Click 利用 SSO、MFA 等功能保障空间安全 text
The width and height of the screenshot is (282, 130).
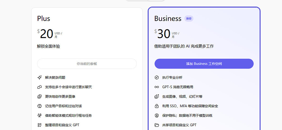pyautogui.click(x=190, y=106)
